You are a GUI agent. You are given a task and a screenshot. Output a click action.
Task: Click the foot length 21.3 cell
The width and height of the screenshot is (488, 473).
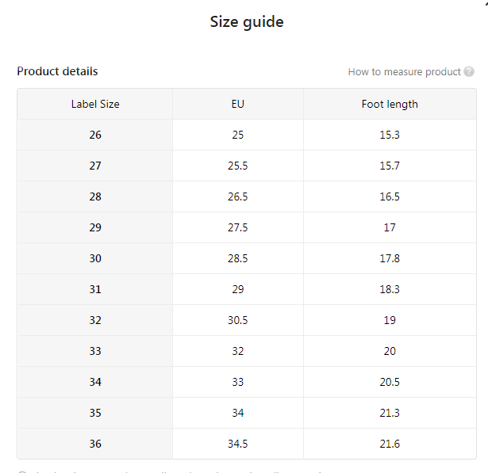tap(390, 413)
